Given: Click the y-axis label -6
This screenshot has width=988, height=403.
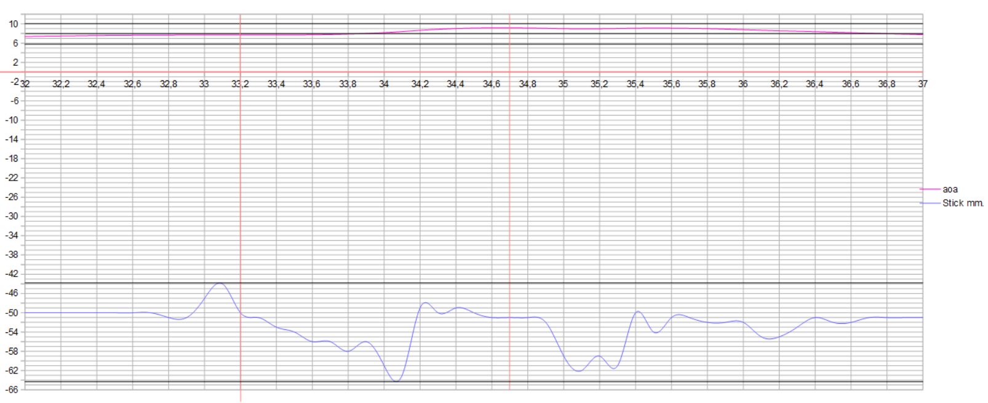Looking at the screenshot, I should pos(15,101).
